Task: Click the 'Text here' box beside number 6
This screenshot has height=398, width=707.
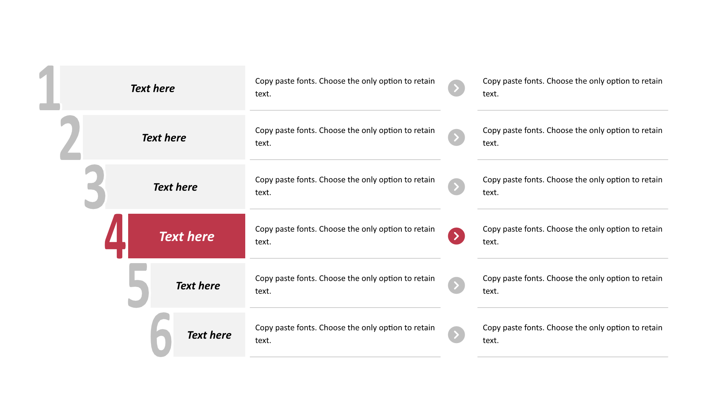Action: 209,335
